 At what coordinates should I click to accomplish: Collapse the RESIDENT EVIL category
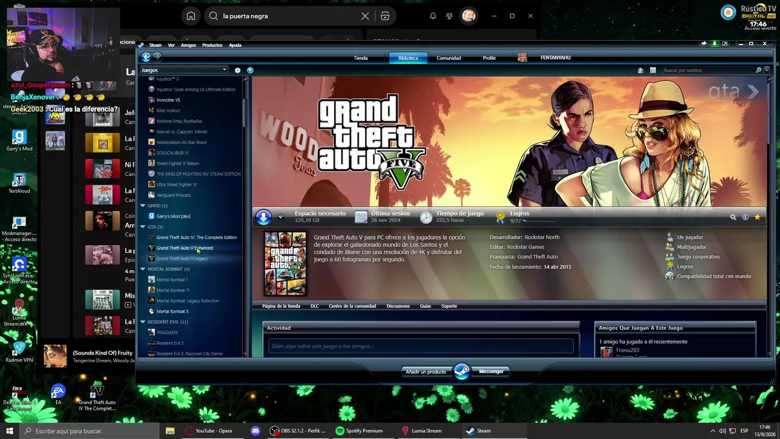[143, 322]
